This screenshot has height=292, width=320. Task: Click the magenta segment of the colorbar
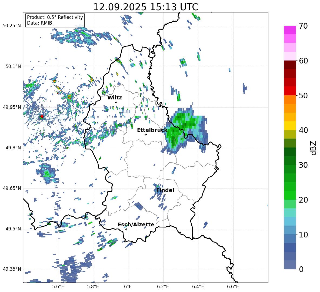pos(290,30)
